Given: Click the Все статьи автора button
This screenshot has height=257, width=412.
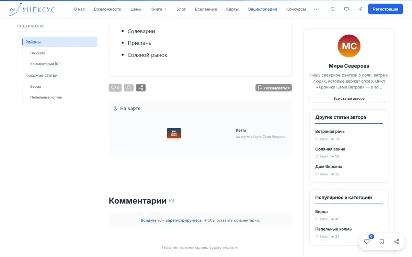Looking at the screenshot, I should (x=349, y=98).
